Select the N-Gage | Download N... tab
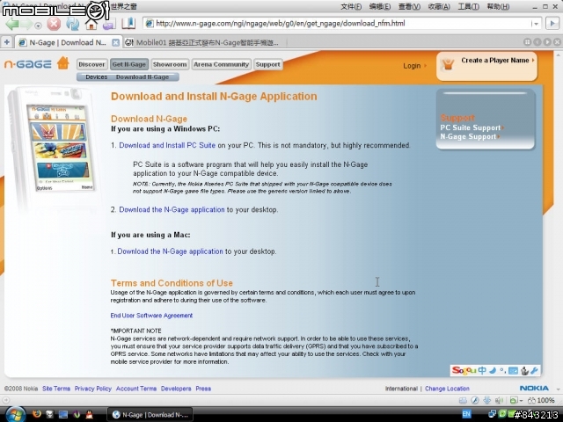 (x=69, y=43)
